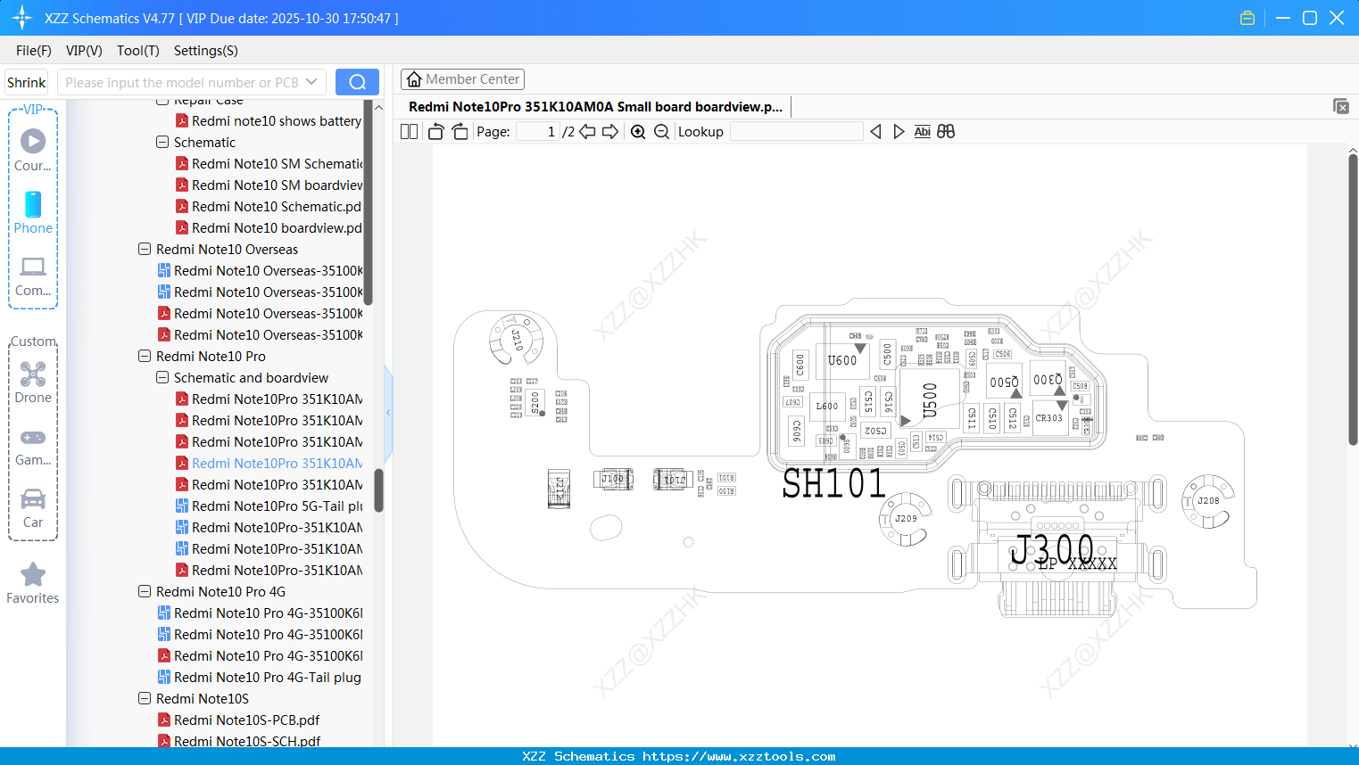Rotate the page clockwise
This screenshot has height=765, width=1359.
(x=459, y=131)
